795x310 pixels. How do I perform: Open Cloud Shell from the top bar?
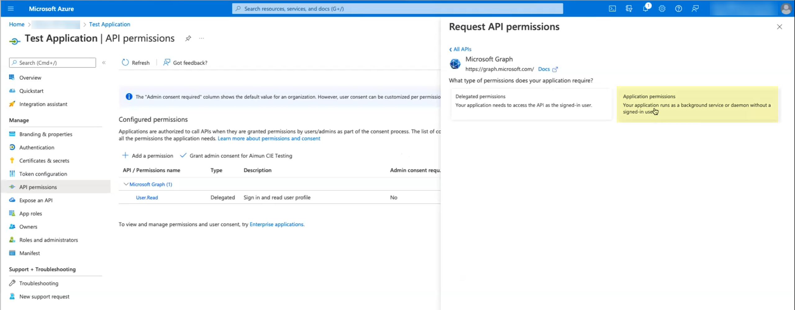612,9
